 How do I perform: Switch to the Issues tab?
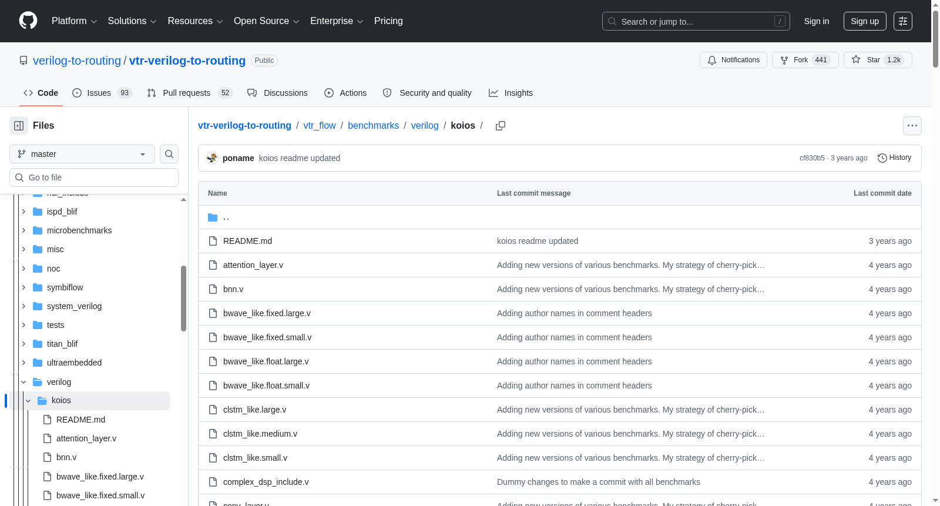[102, 93]
